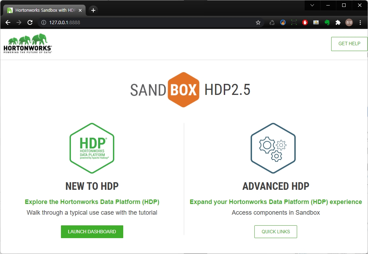Click the Hortonworks elephant logo
The image size is (368, 254).
click(x=28, y=43)
